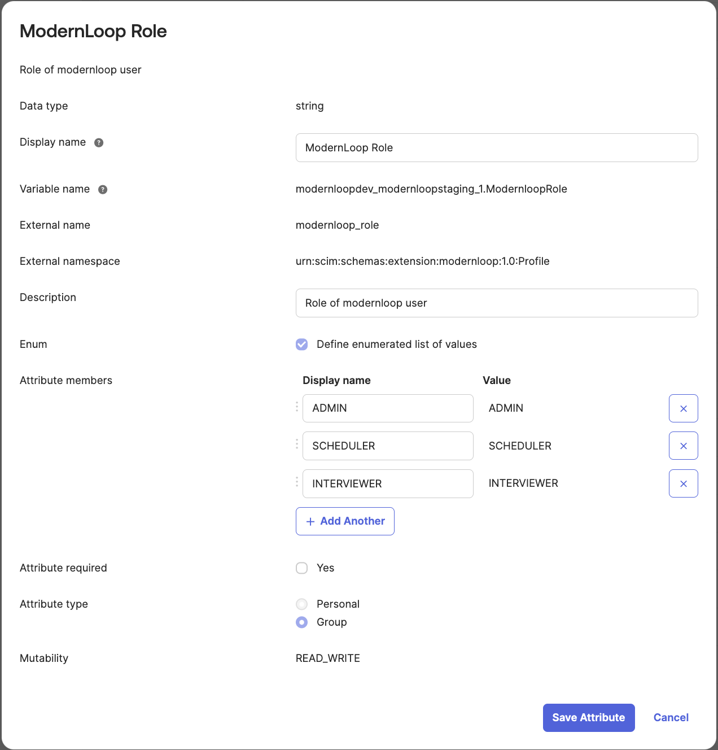
Task: Click the external name modernloop_role
Action: point(337,225)
